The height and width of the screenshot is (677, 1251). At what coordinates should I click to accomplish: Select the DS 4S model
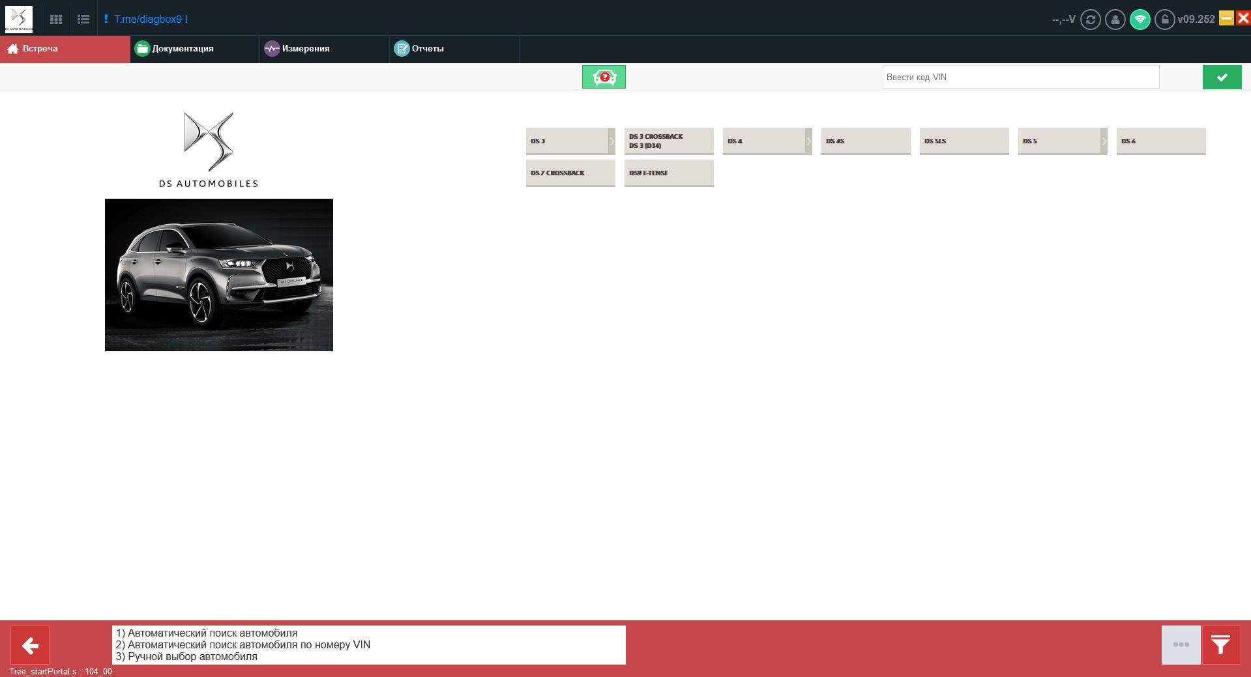tap(866, 141)
